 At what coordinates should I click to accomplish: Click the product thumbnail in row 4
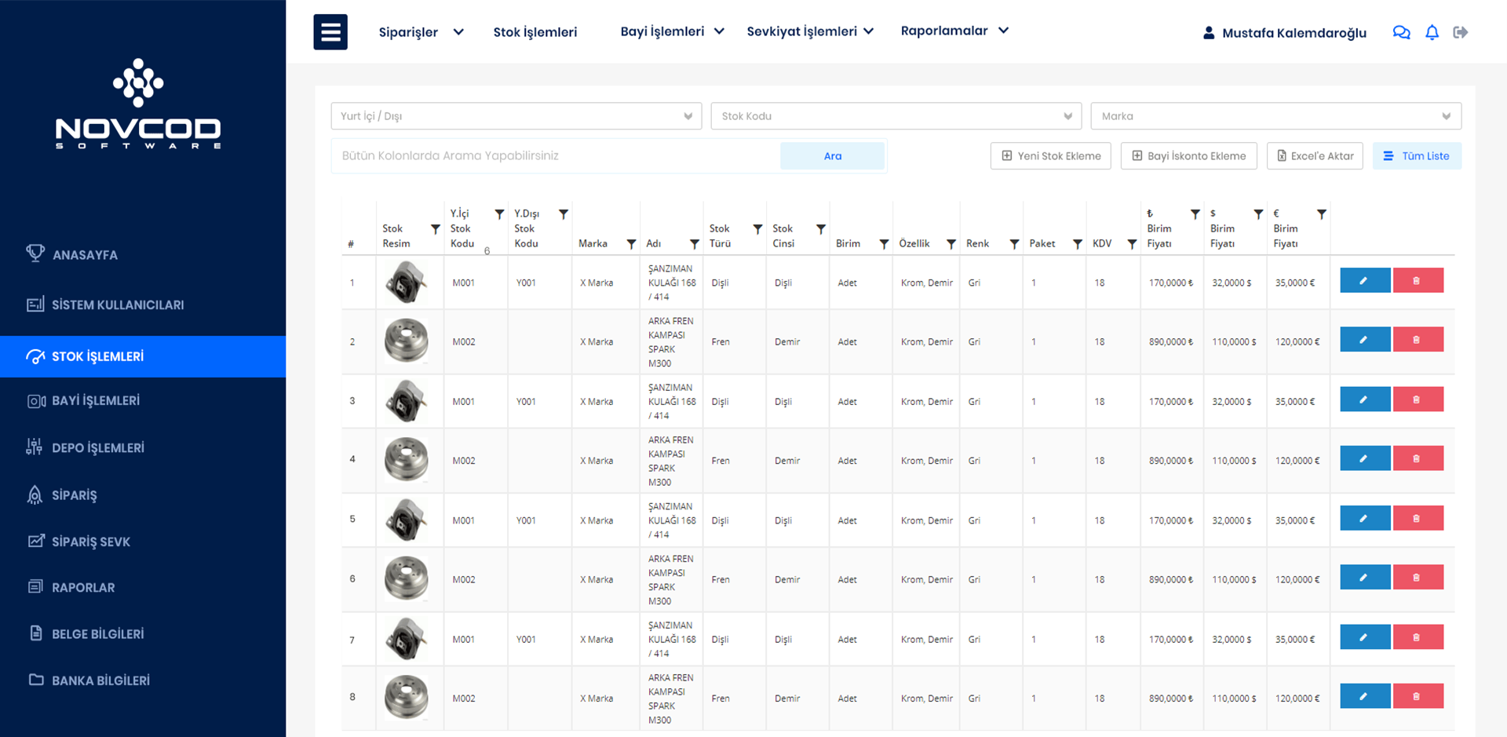[x=407, y=460]
